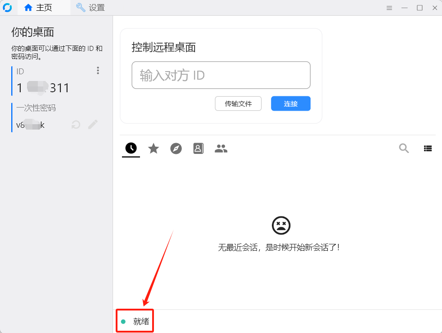This screenshot has width=442, height=333.
Task: Maximize the RustDesk window
Action: click(420, 8)
